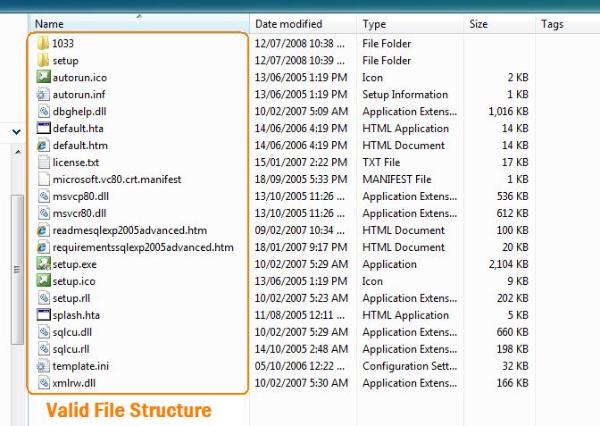Click the xmlrw.dll file icon
600x426 pixels.
click(x=44, y=382)
